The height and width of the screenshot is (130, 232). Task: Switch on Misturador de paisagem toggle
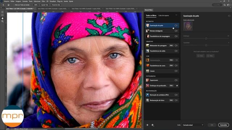click(x=176, y=45)
